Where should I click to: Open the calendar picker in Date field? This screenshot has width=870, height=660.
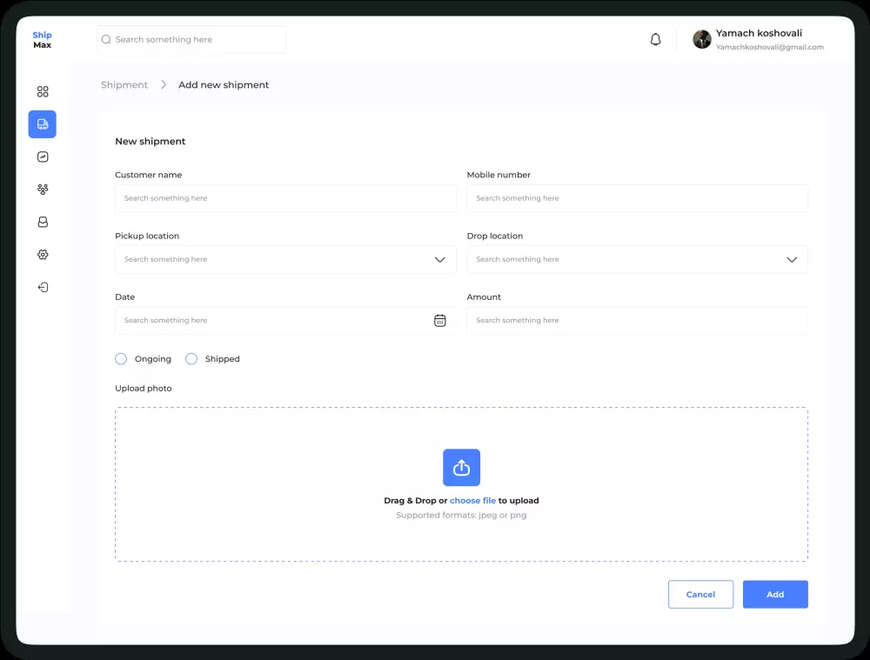440,321
